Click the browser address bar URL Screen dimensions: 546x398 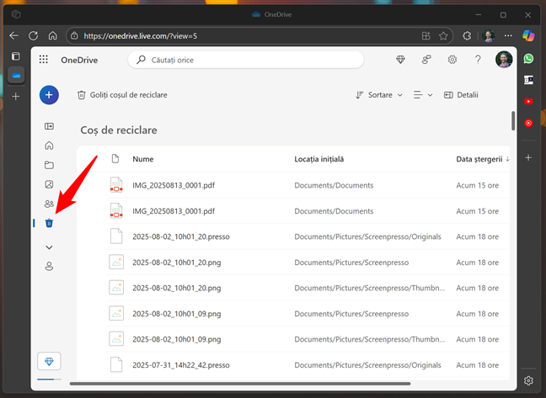pos(141,36)
